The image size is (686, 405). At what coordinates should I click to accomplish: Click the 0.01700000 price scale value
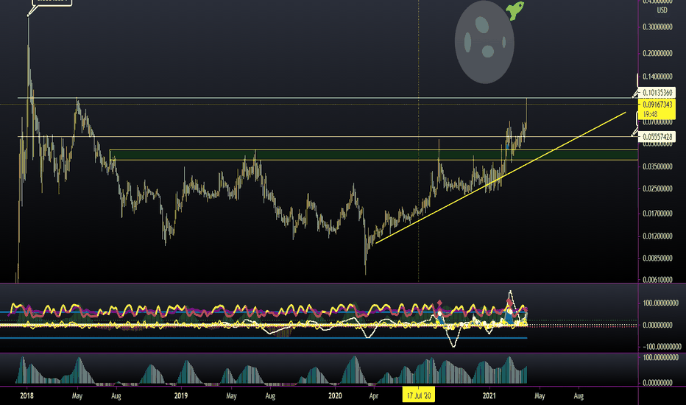coord(657,214)
